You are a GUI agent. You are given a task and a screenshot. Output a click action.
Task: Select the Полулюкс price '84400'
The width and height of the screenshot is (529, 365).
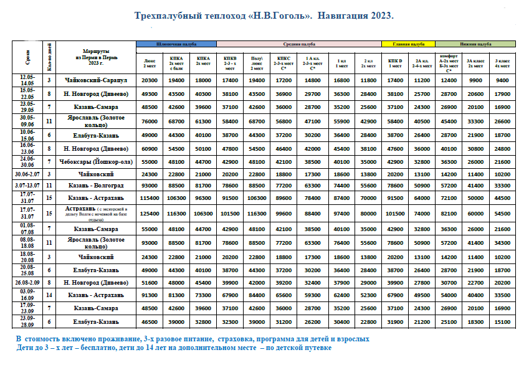257,295
